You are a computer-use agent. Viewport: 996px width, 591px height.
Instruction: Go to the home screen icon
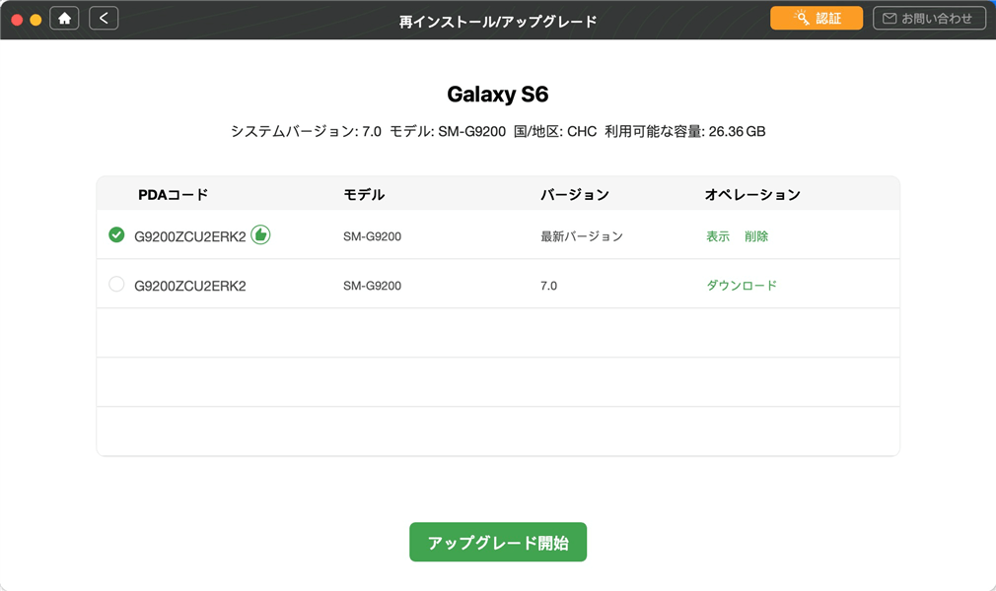[64, 18]
